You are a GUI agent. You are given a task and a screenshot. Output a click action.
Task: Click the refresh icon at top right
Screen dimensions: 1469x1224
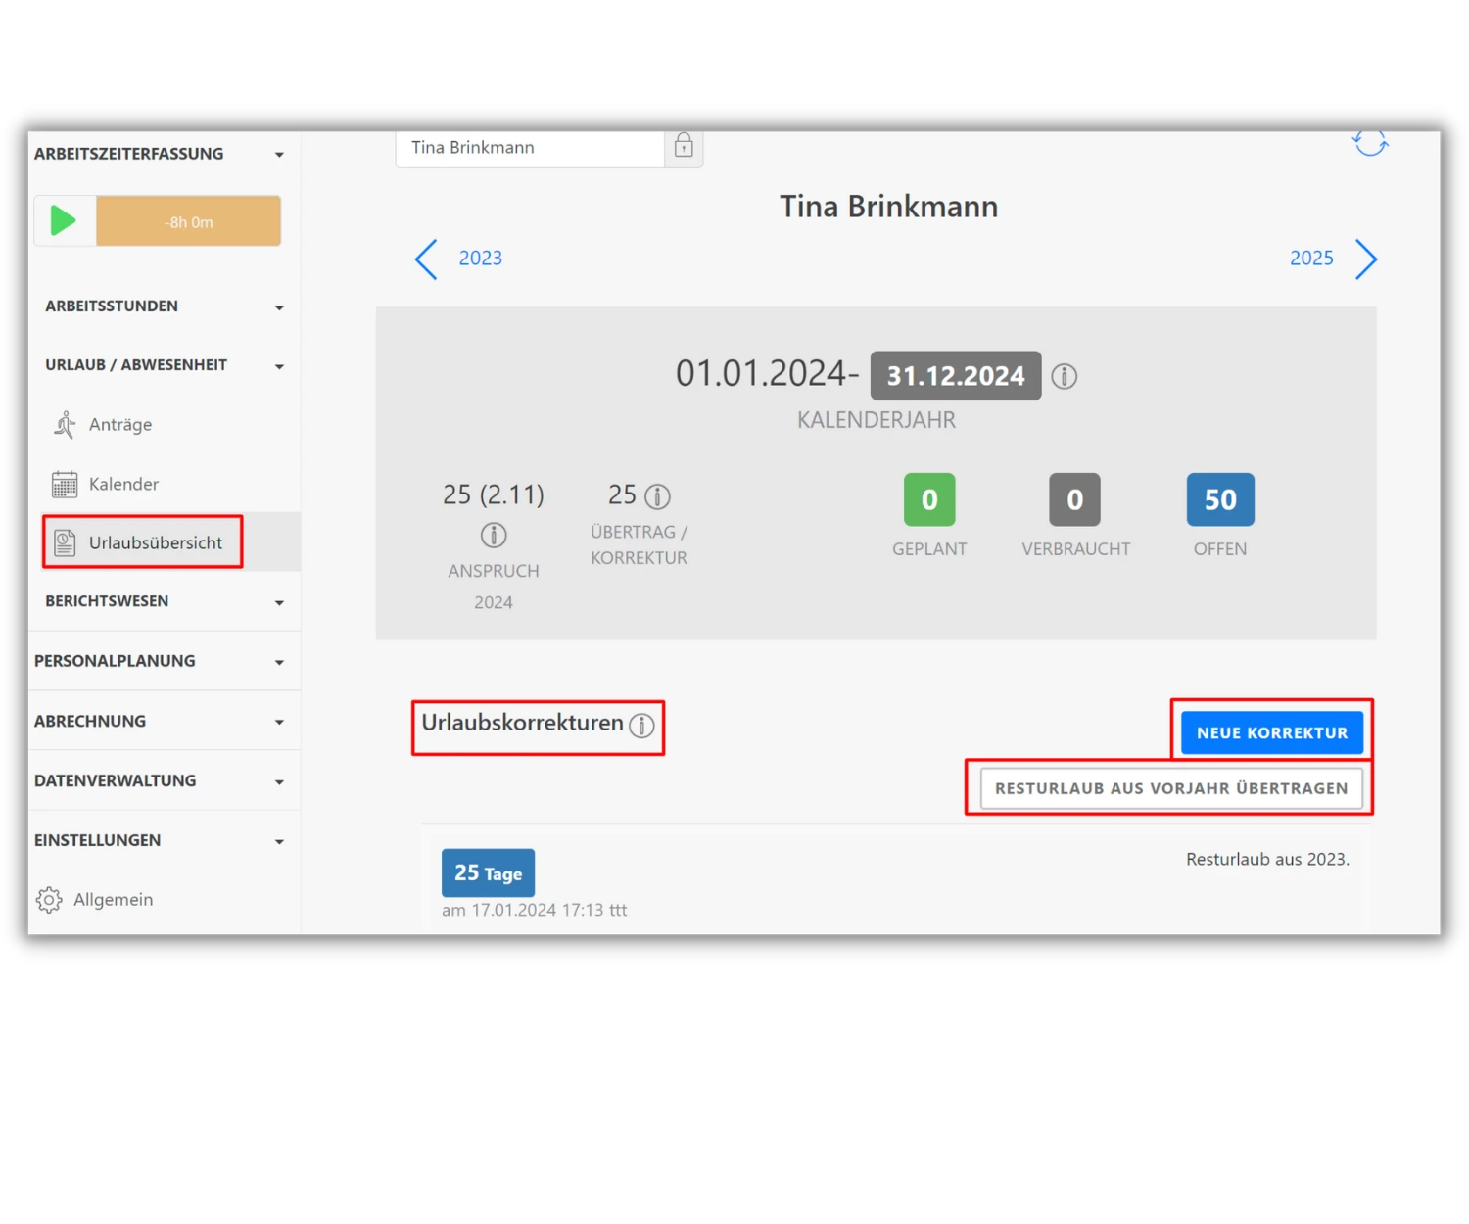1370,143
